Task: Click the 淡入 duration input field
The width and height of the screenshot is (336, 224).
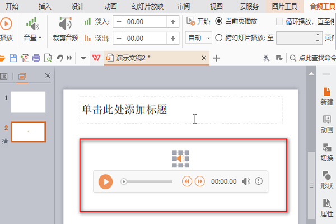Action: pos(146,22)
